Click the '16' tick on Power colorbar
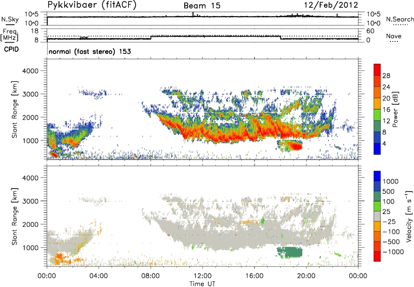The height and width of the screenshot is (287, 414). coord(386,110)
